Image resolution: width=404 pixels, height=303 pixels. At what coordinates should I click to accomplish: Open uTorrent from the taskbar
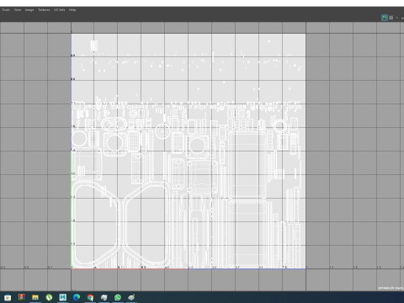click(49, 297)
